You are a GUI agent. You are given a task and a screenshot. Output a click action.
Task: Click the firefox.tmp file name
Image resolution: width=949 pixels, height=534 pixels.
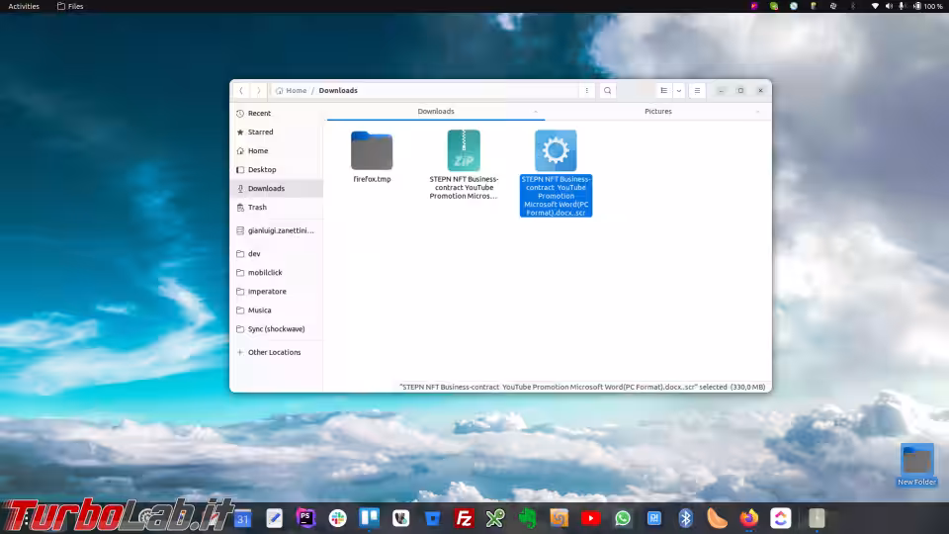coord(372,179)
